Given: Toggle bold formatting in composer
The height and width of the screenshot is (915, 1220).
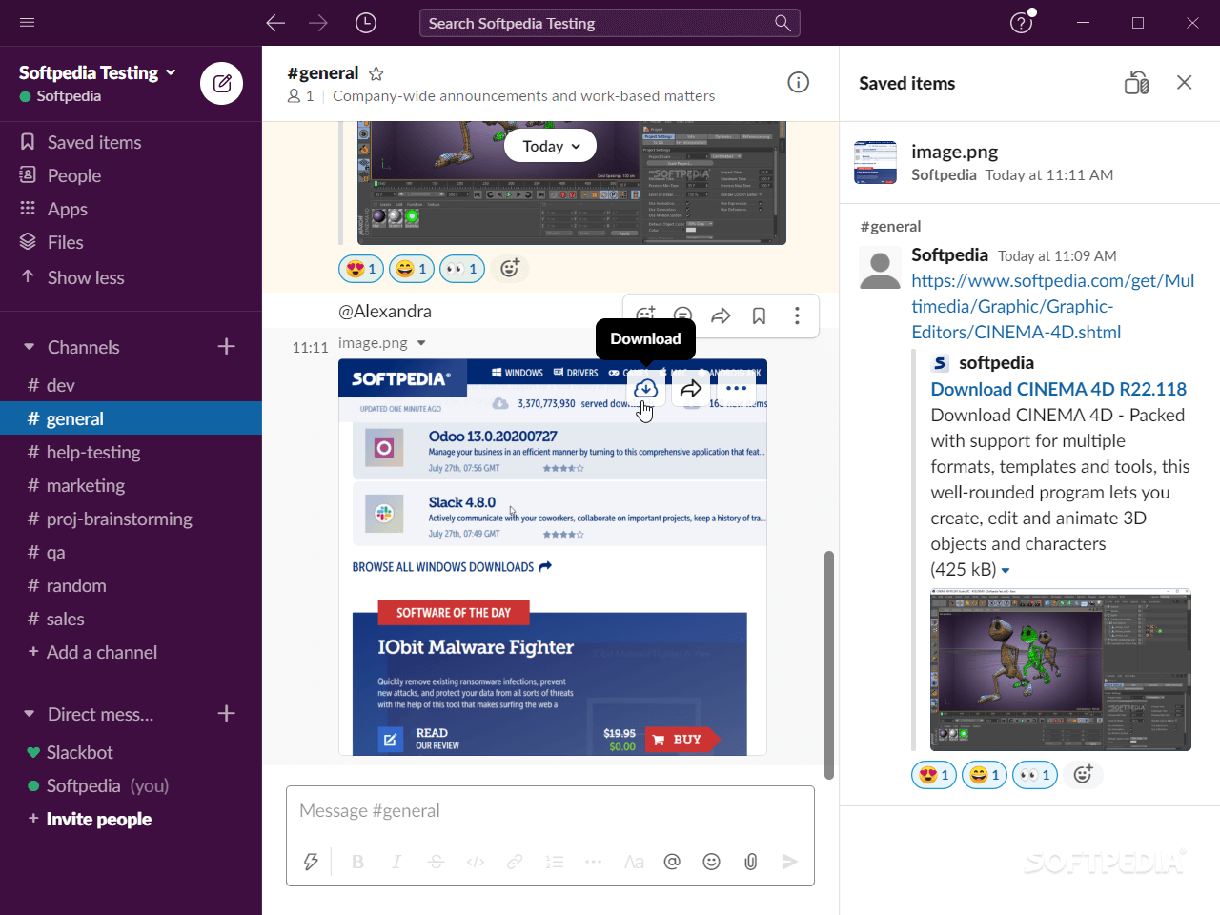Looking at the screenshot, I should pyautogui.click(x=358, y=862).
